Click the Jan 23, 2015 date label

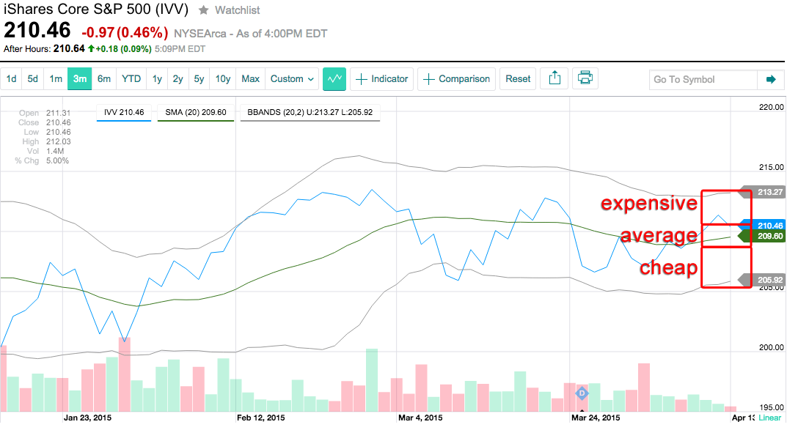[87, 418]
